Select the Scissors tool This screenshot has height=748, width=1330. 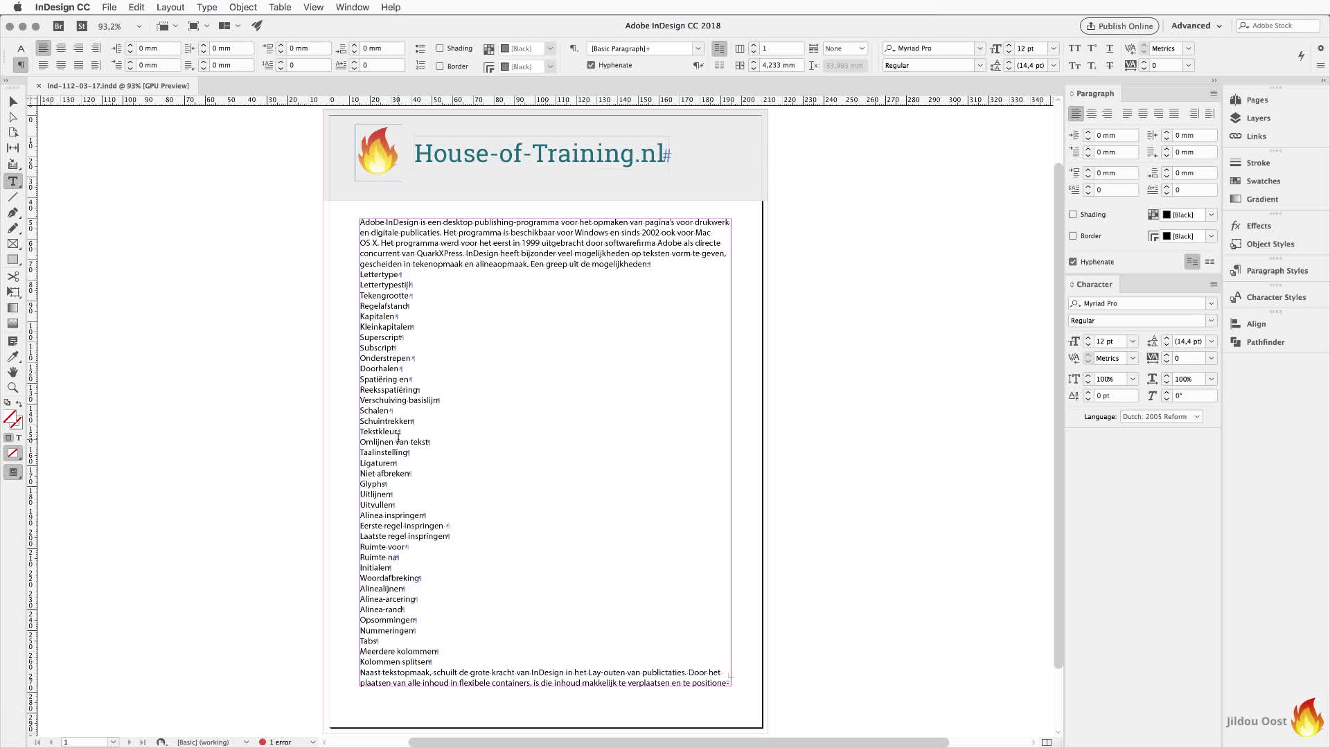13,276
